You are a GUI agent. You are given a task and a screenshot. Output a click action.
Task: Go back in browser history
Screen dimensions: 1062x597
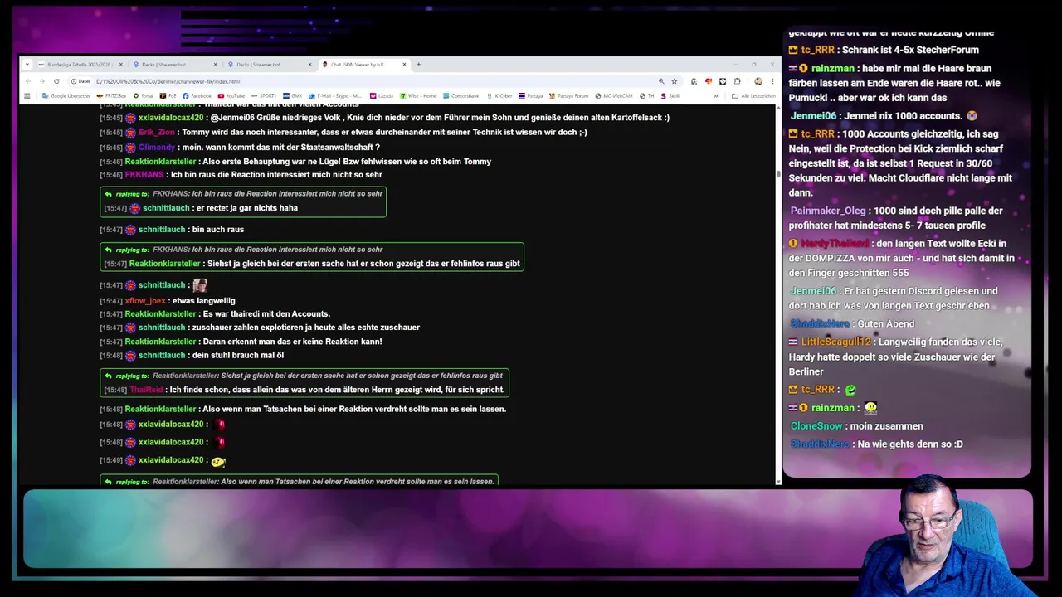pos(28,81)
